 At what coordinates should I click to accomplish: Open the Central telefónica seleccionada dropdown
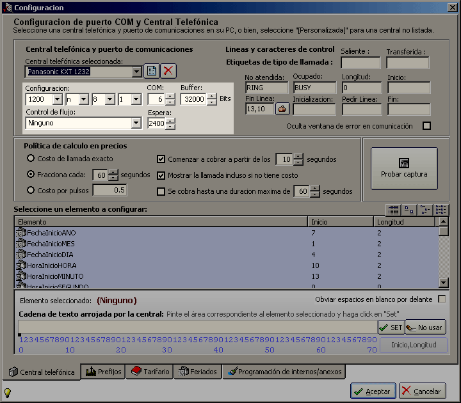(137, 72)
